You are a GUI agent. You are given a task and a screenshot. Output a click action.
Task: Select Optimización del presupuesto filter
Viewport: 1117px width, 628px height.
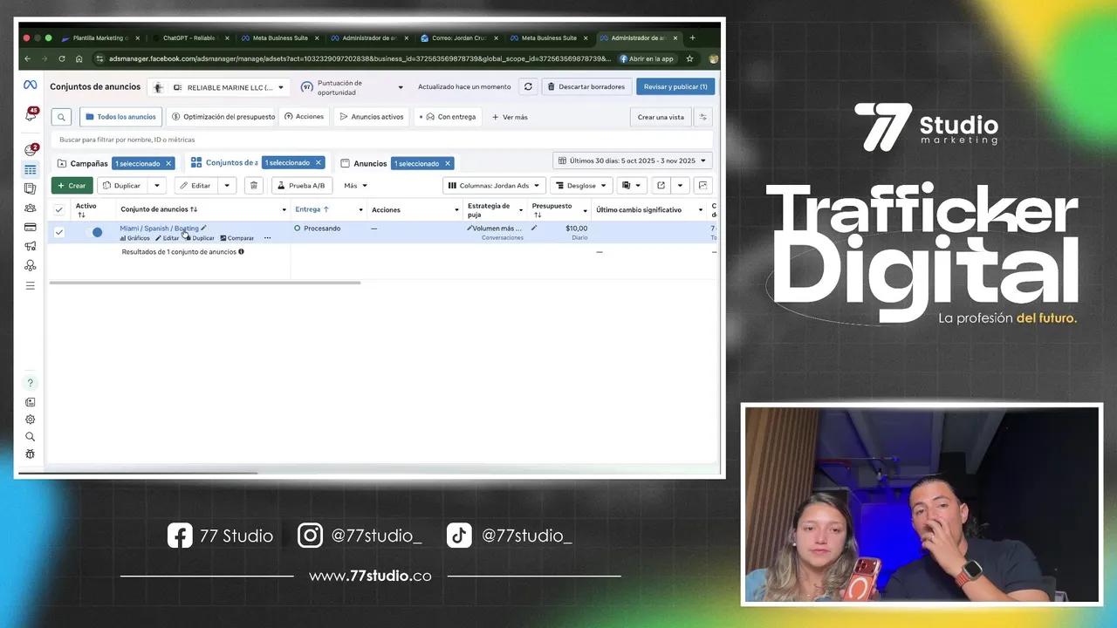point(223,117)
